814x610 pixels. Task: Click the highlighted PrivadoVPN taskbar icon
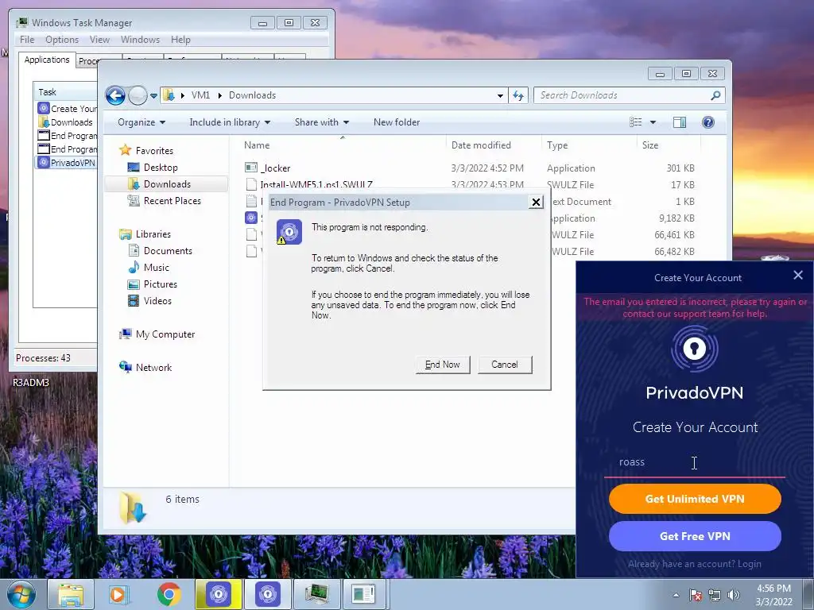pos(219,594)
